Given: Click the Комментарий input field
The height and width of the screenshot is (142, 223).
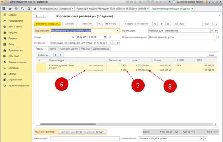Looking at the screenshot, I should [85, 138].
